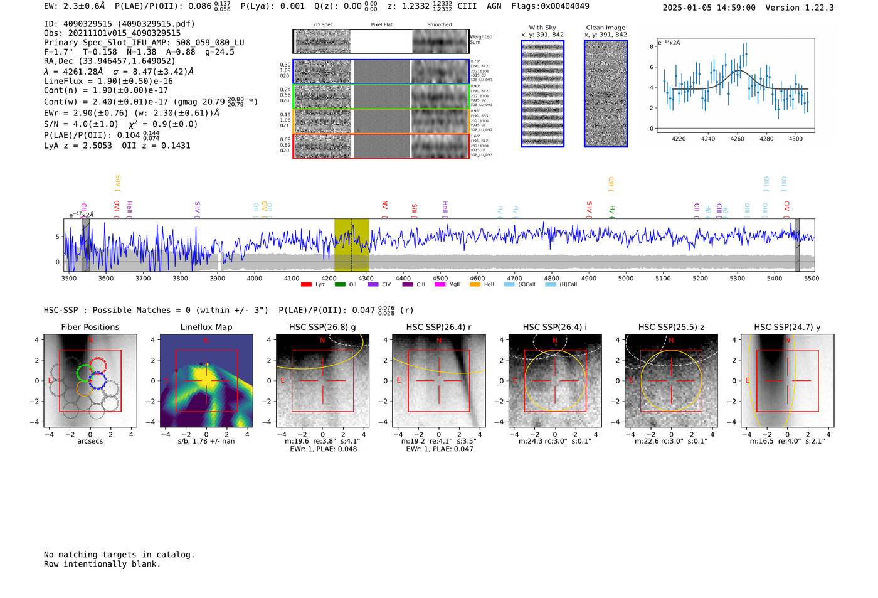878x598 pixels.
Task: Click the 'Cont(n) = 1.90(±0.00)e-17' line
Action: tap(106, 90)
